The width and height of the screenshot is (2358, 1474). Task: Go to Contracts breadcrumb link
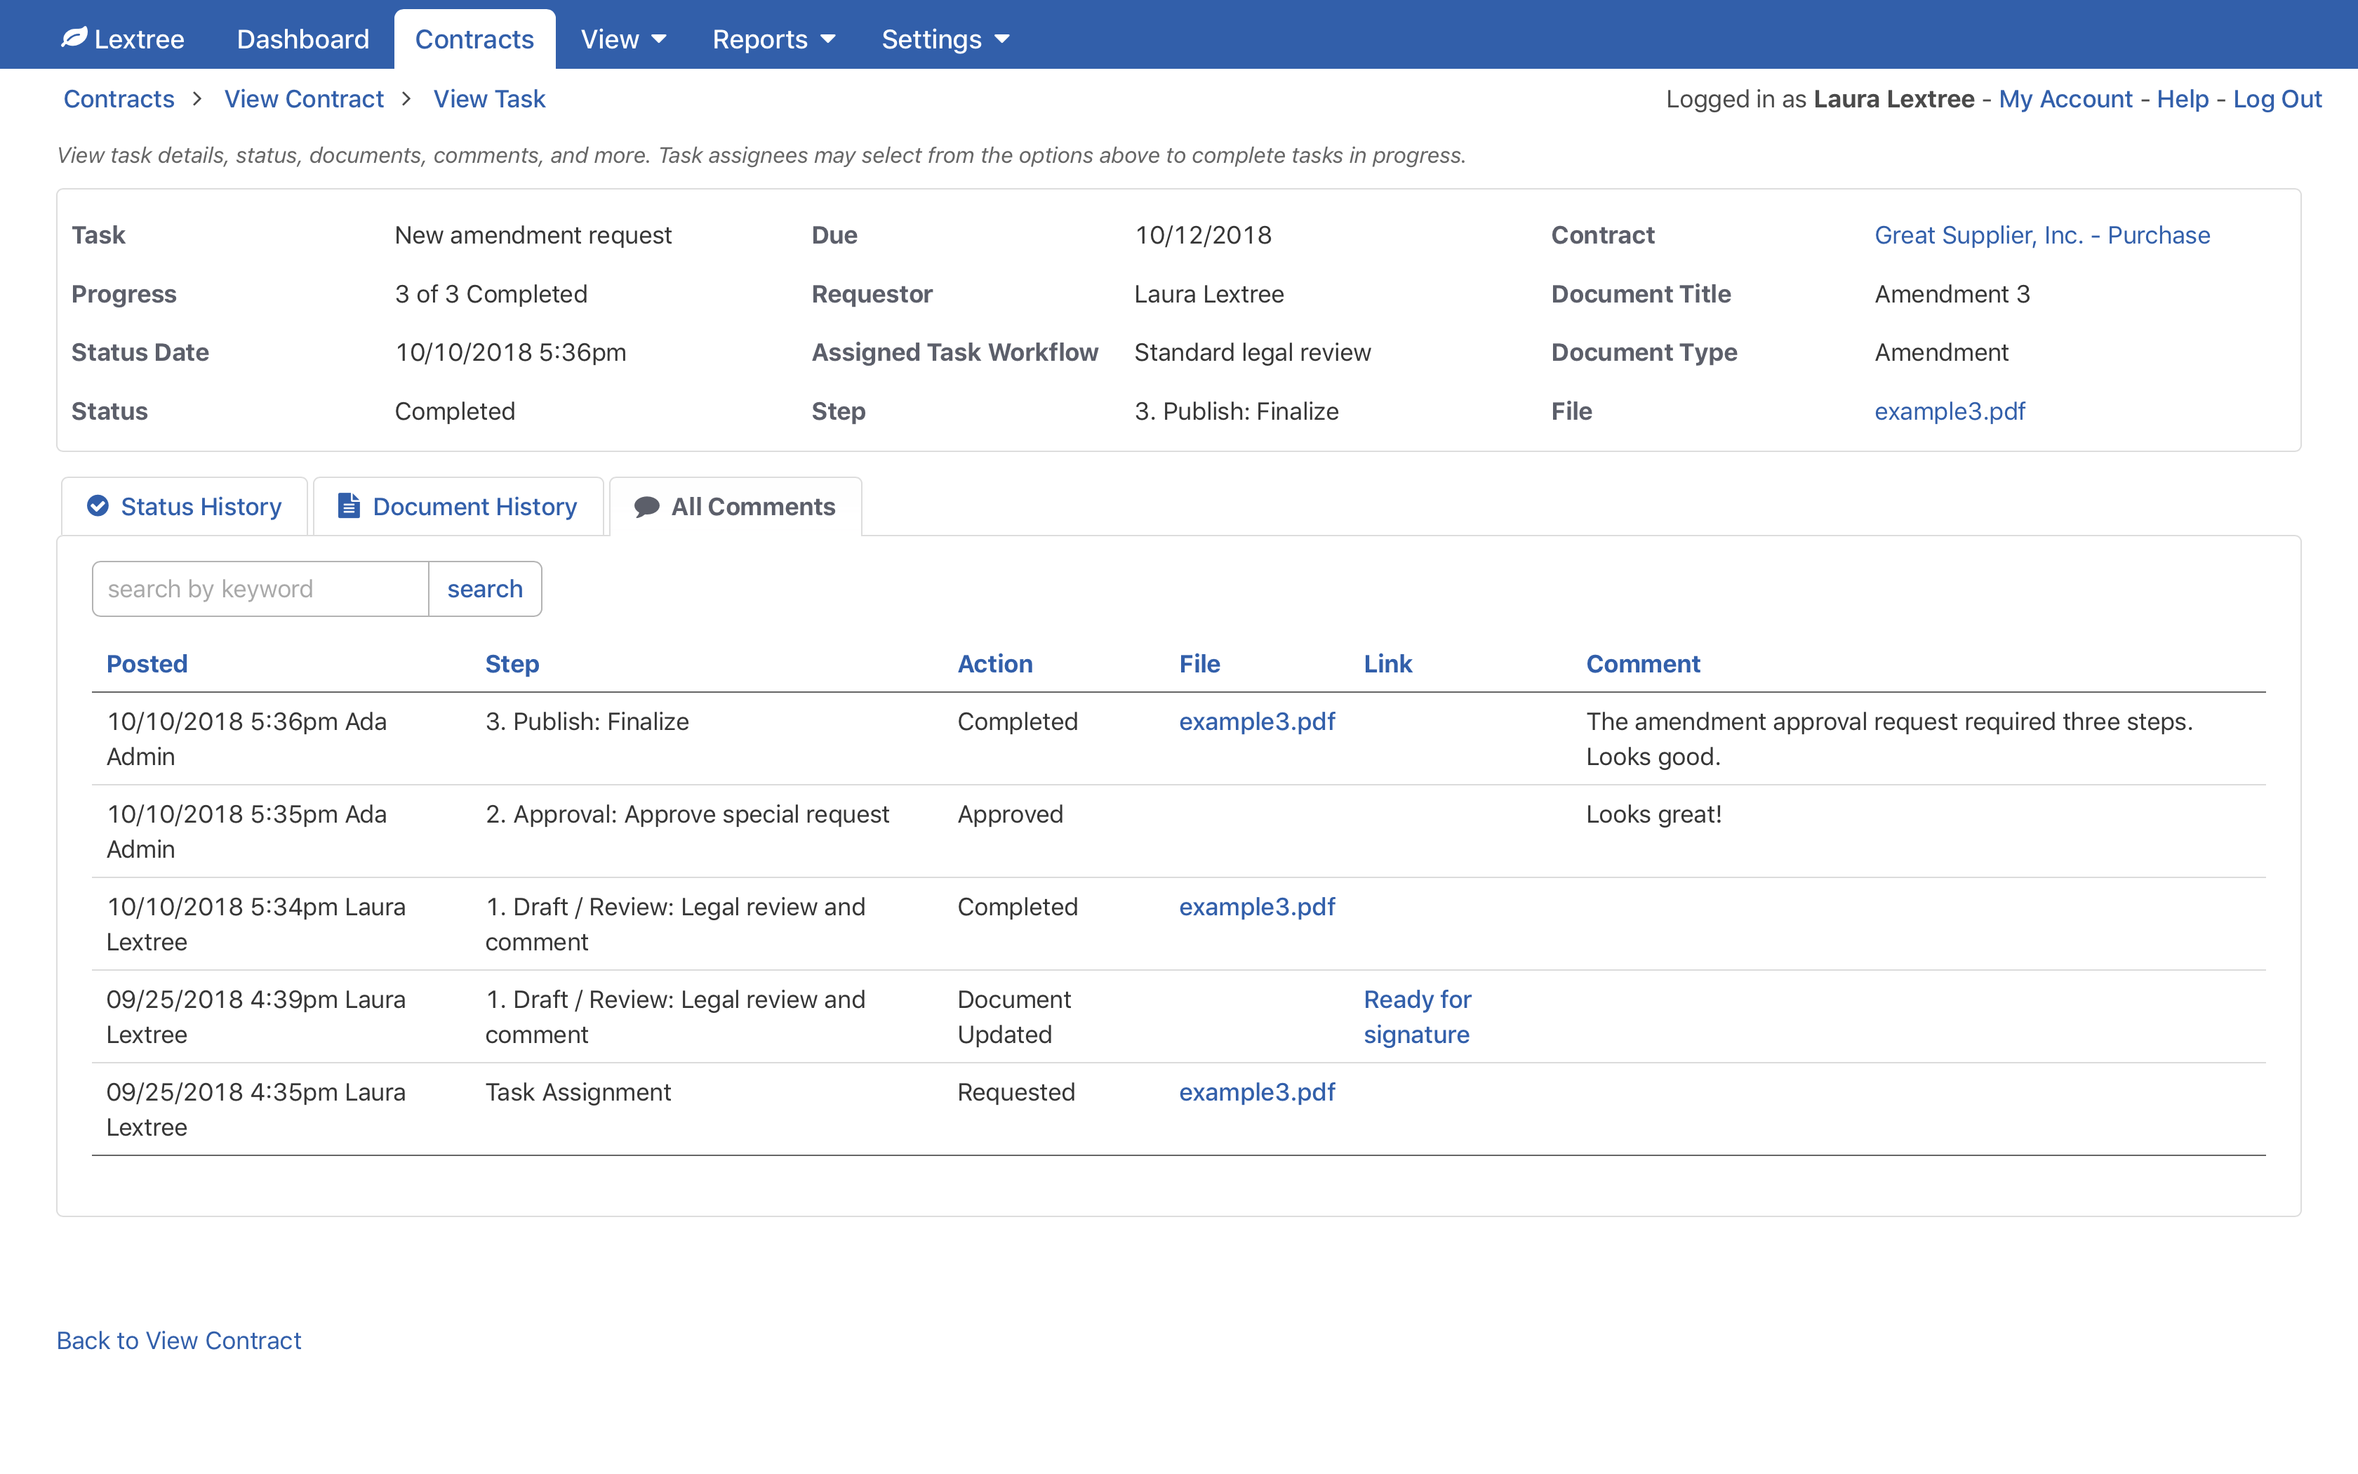point(119,98)
